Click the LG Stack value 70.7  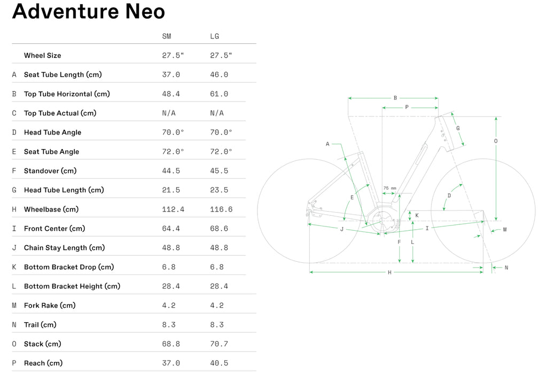click(219, 344)
